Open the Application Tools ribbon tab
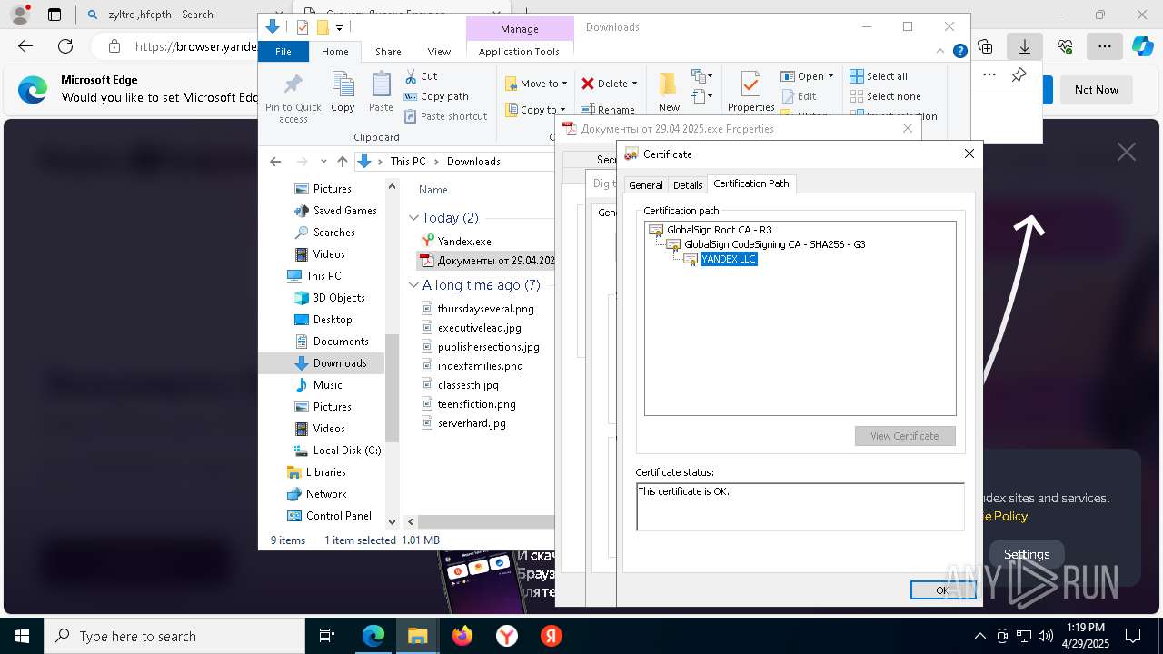 (519, 52)
